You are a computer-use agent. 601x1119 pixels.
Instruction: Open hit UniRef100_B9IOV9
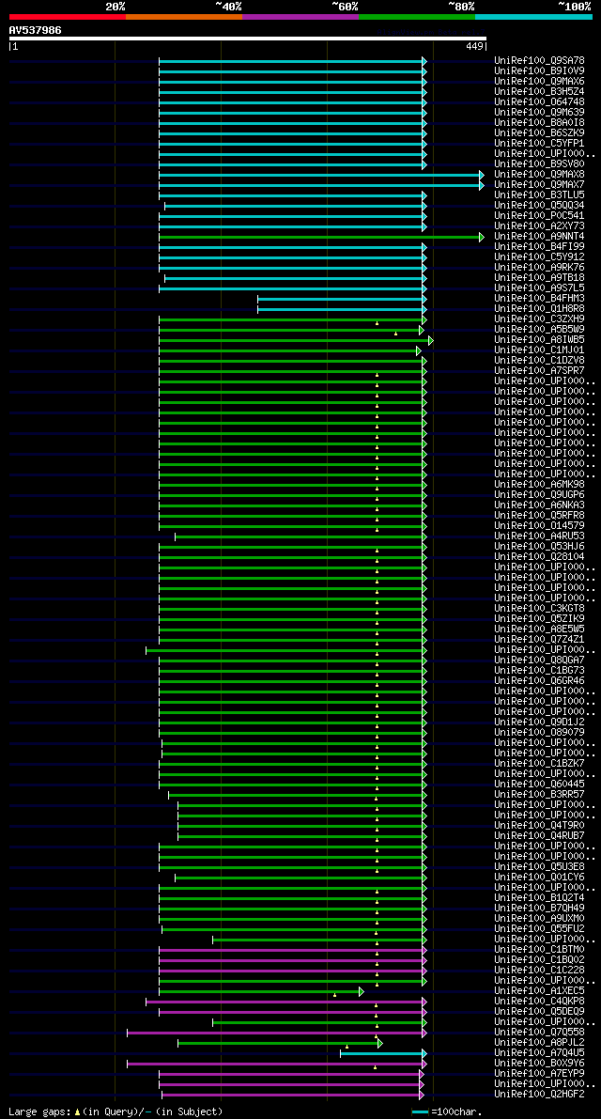click(x=539, y=71)
